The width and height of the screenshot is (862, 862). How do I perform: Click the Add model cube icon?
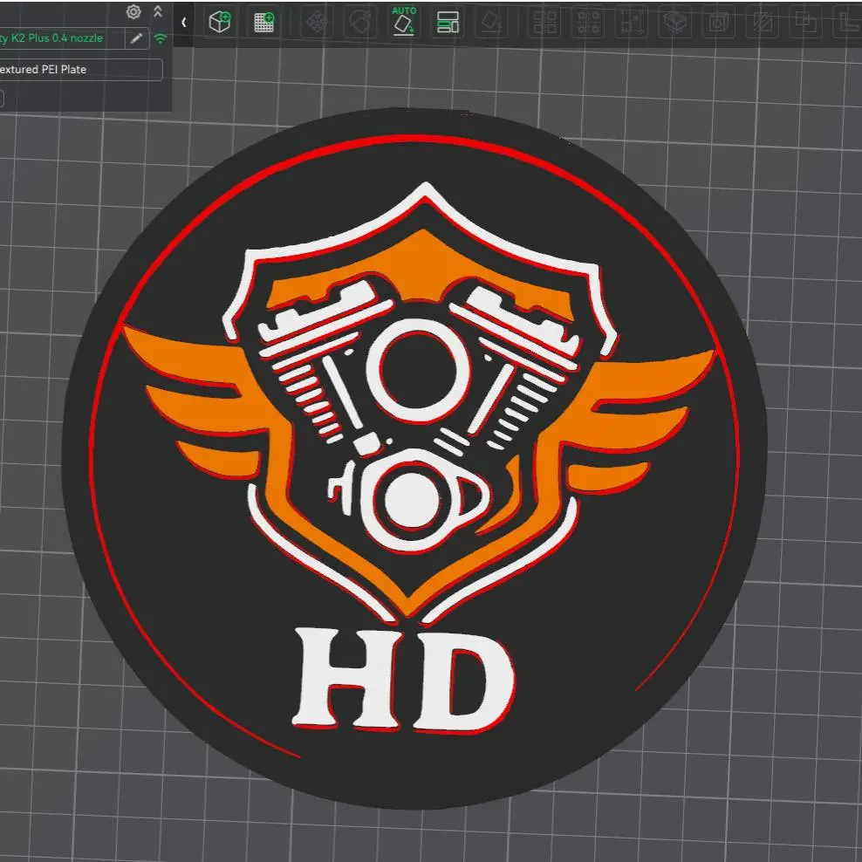220,22
